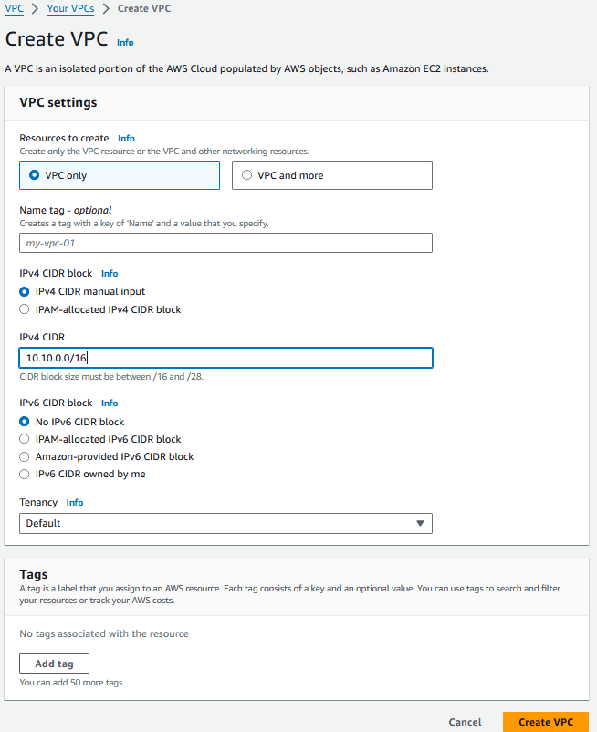Click the Tenancy dropdown arrow

point(420,523)
